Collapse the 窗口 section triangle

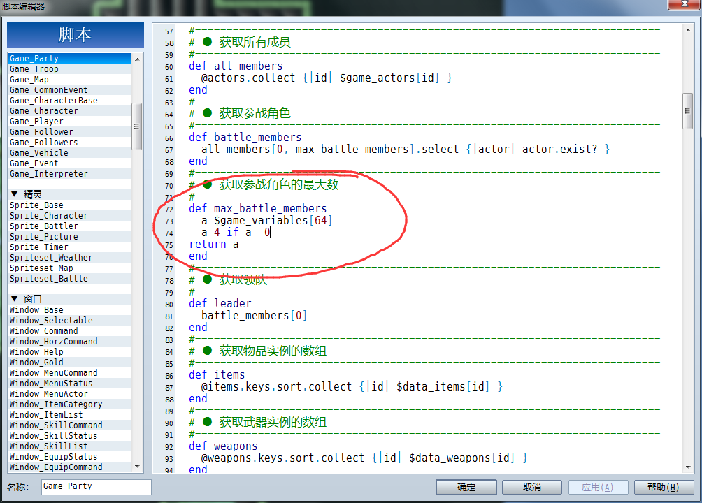(14, 298)
